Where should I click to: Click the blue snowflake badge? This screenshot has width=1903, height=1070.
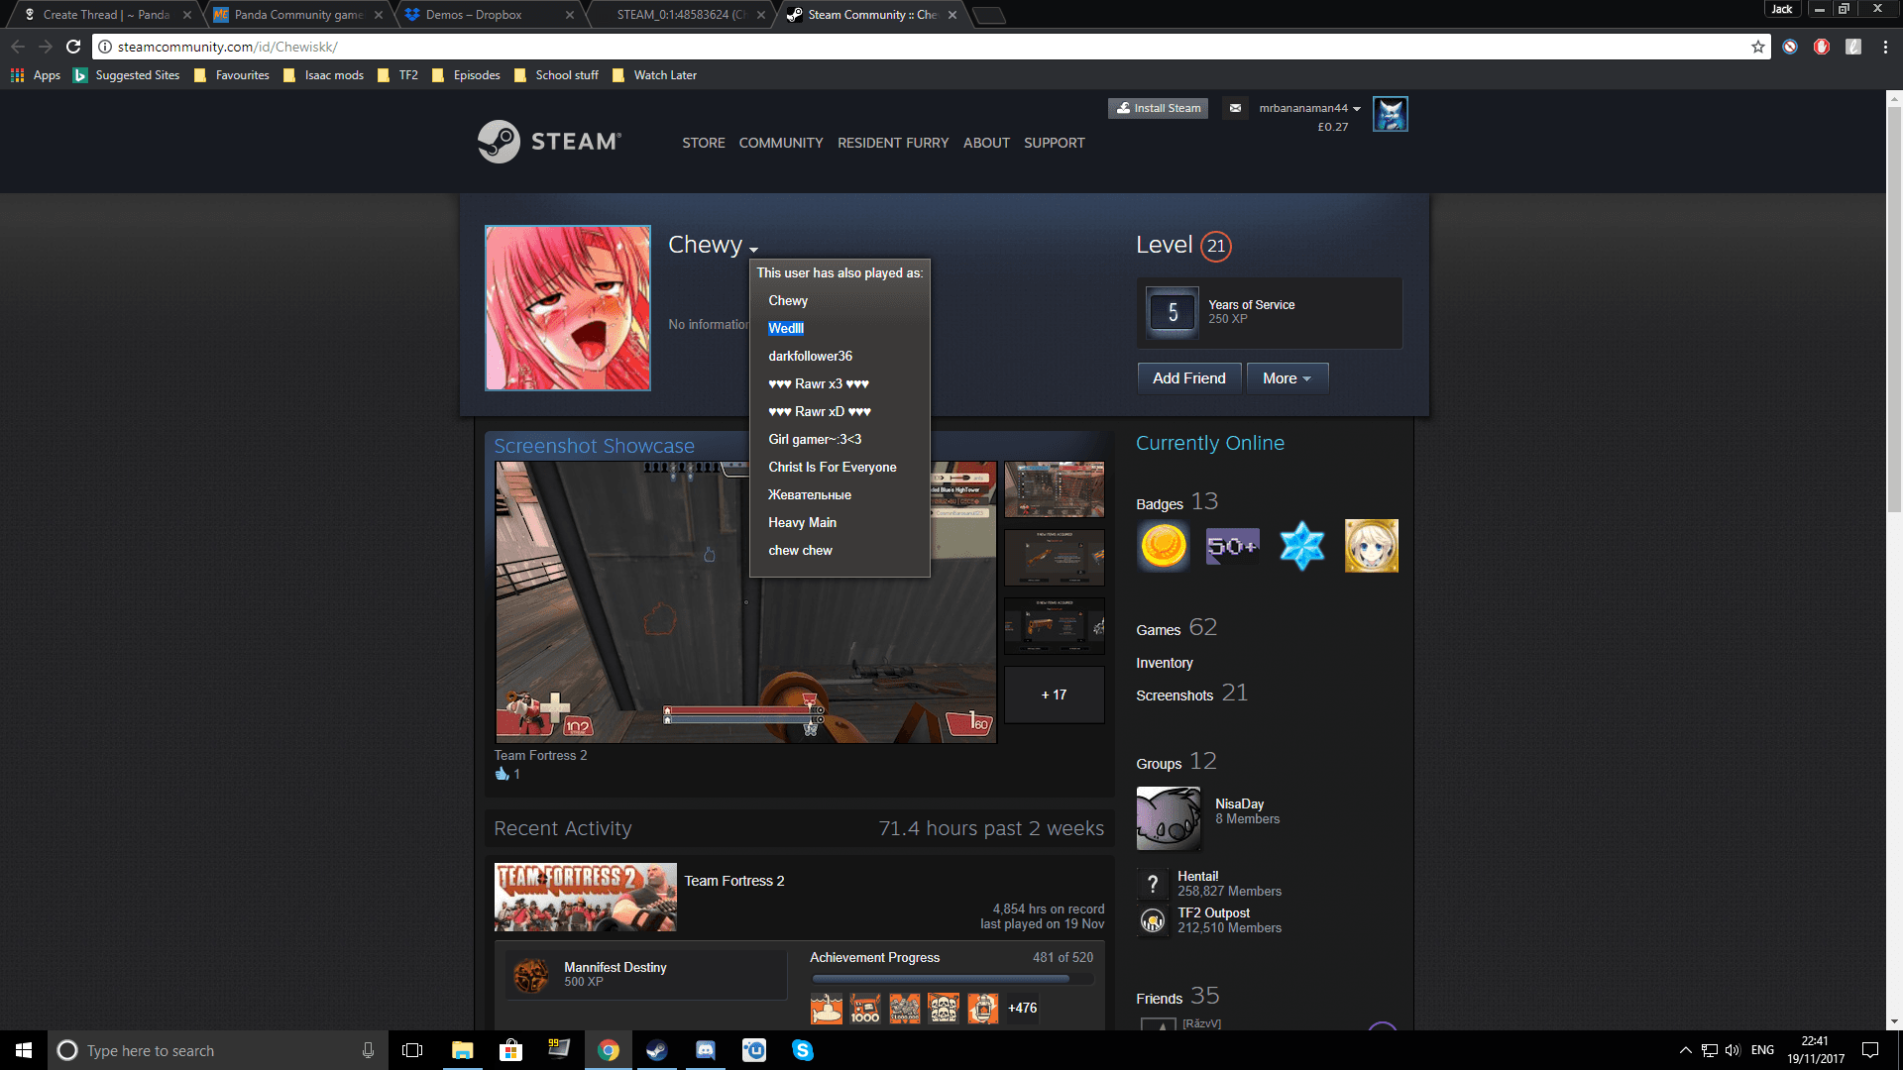pos(1301,546)
